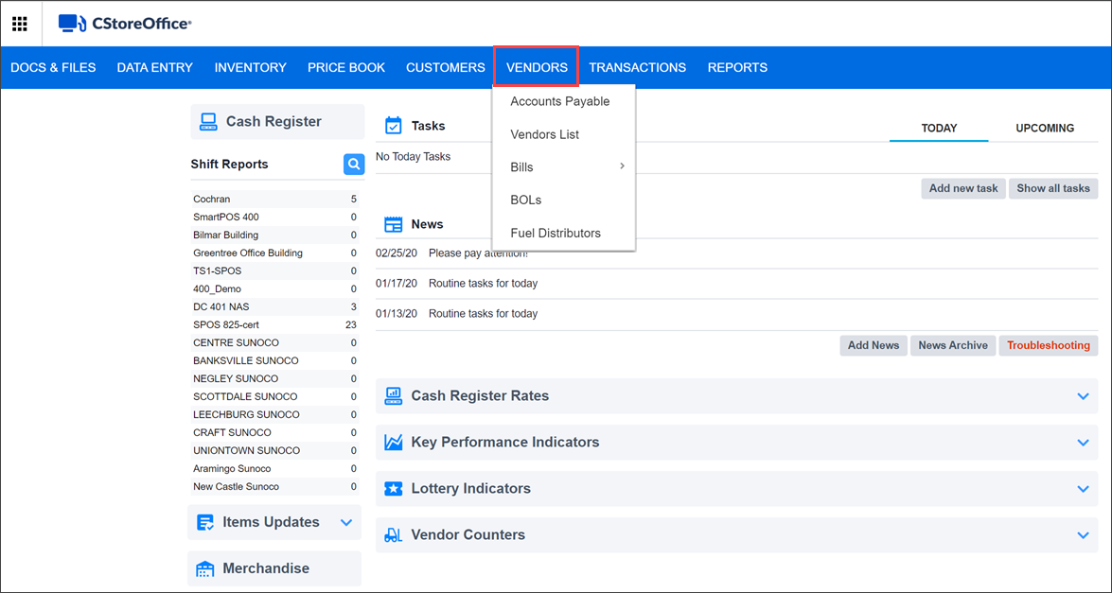The width and height of the screenshot is (1112, 593).
Task: Open the Bills submenu arrow
Action: pos(622,166)
